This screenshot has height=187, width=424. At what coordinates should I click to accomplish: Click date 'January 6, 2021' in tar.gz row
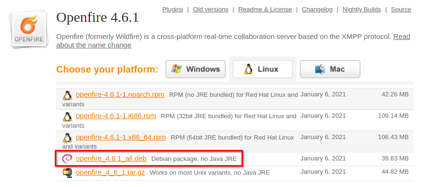click(323, 172)
